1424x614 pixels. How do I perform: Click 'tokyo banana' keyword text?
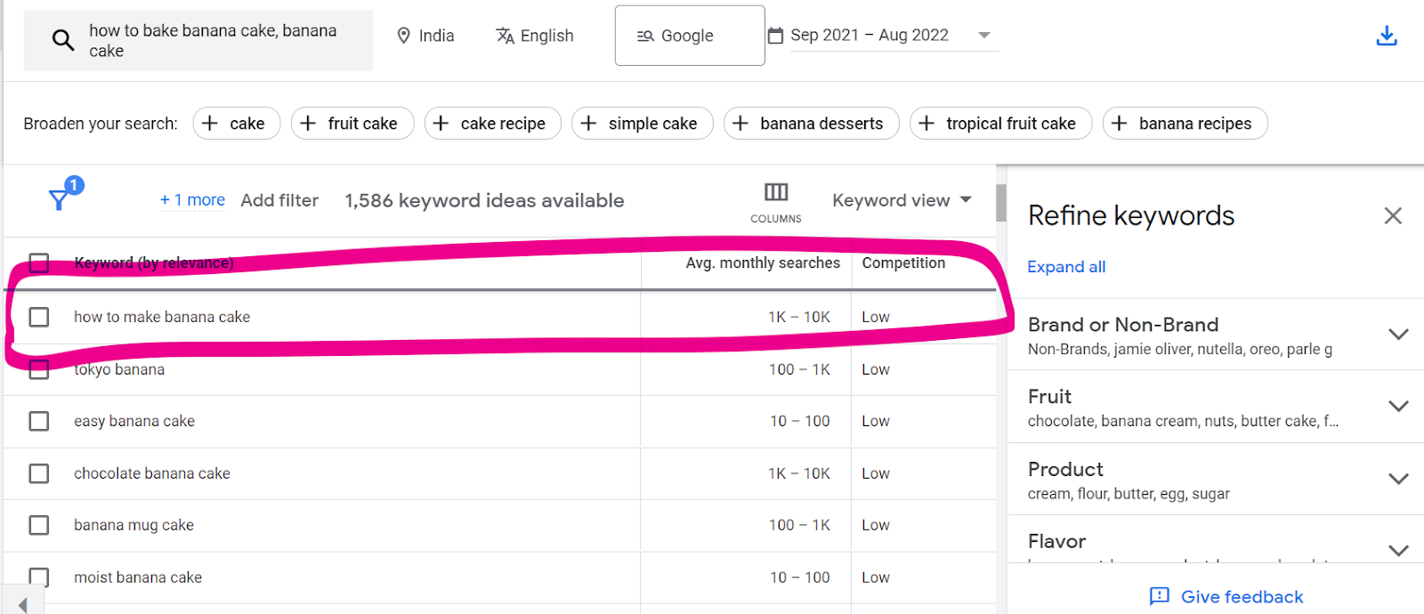pyautogui.click(x=119, y=369)
